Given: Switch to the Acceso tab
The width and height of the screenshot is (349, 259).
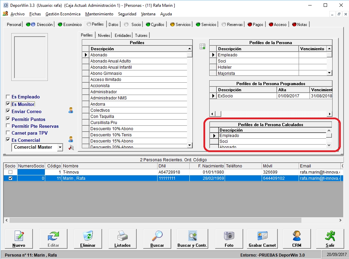Looking at the screenshot, I should pos(277,25).
